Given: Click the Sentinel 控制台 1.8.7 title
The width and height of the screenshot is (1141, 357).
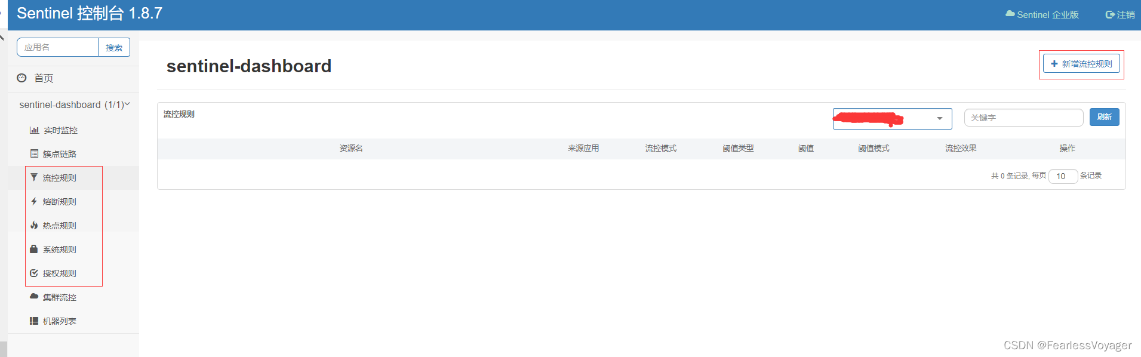Looking at the screenshot, I should tap(90, 13).
